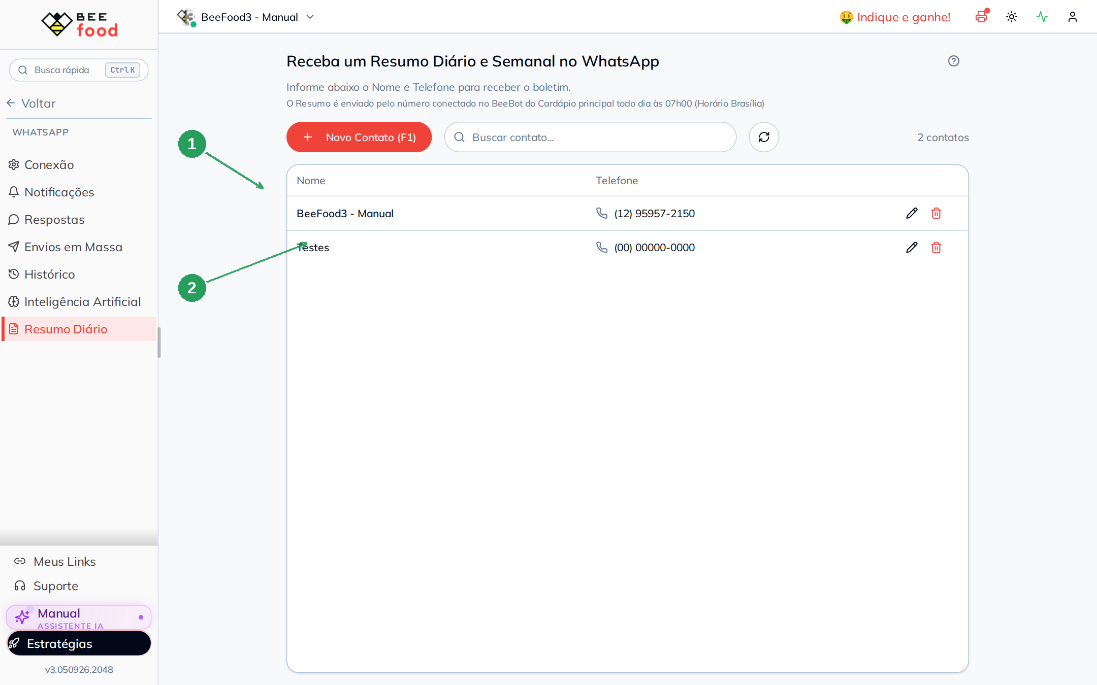Focus the Busca rápida search box
The height and width of the screenshot is (685, 1097).
point(79,70)
